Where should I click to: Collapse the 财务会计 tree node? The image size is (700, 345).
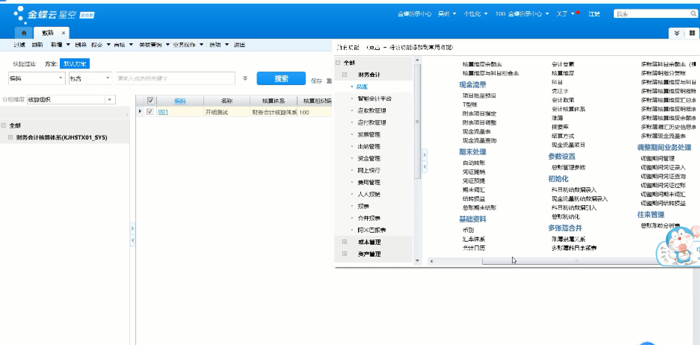(345, 75)
